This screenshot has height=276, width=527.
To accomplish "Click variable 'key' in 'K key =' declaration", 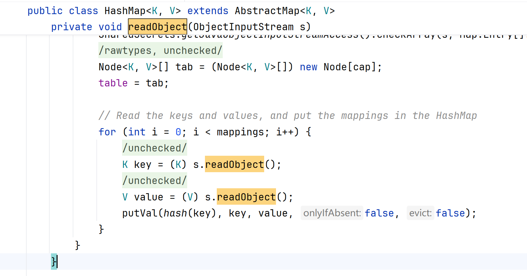I will tap(143, 164).
